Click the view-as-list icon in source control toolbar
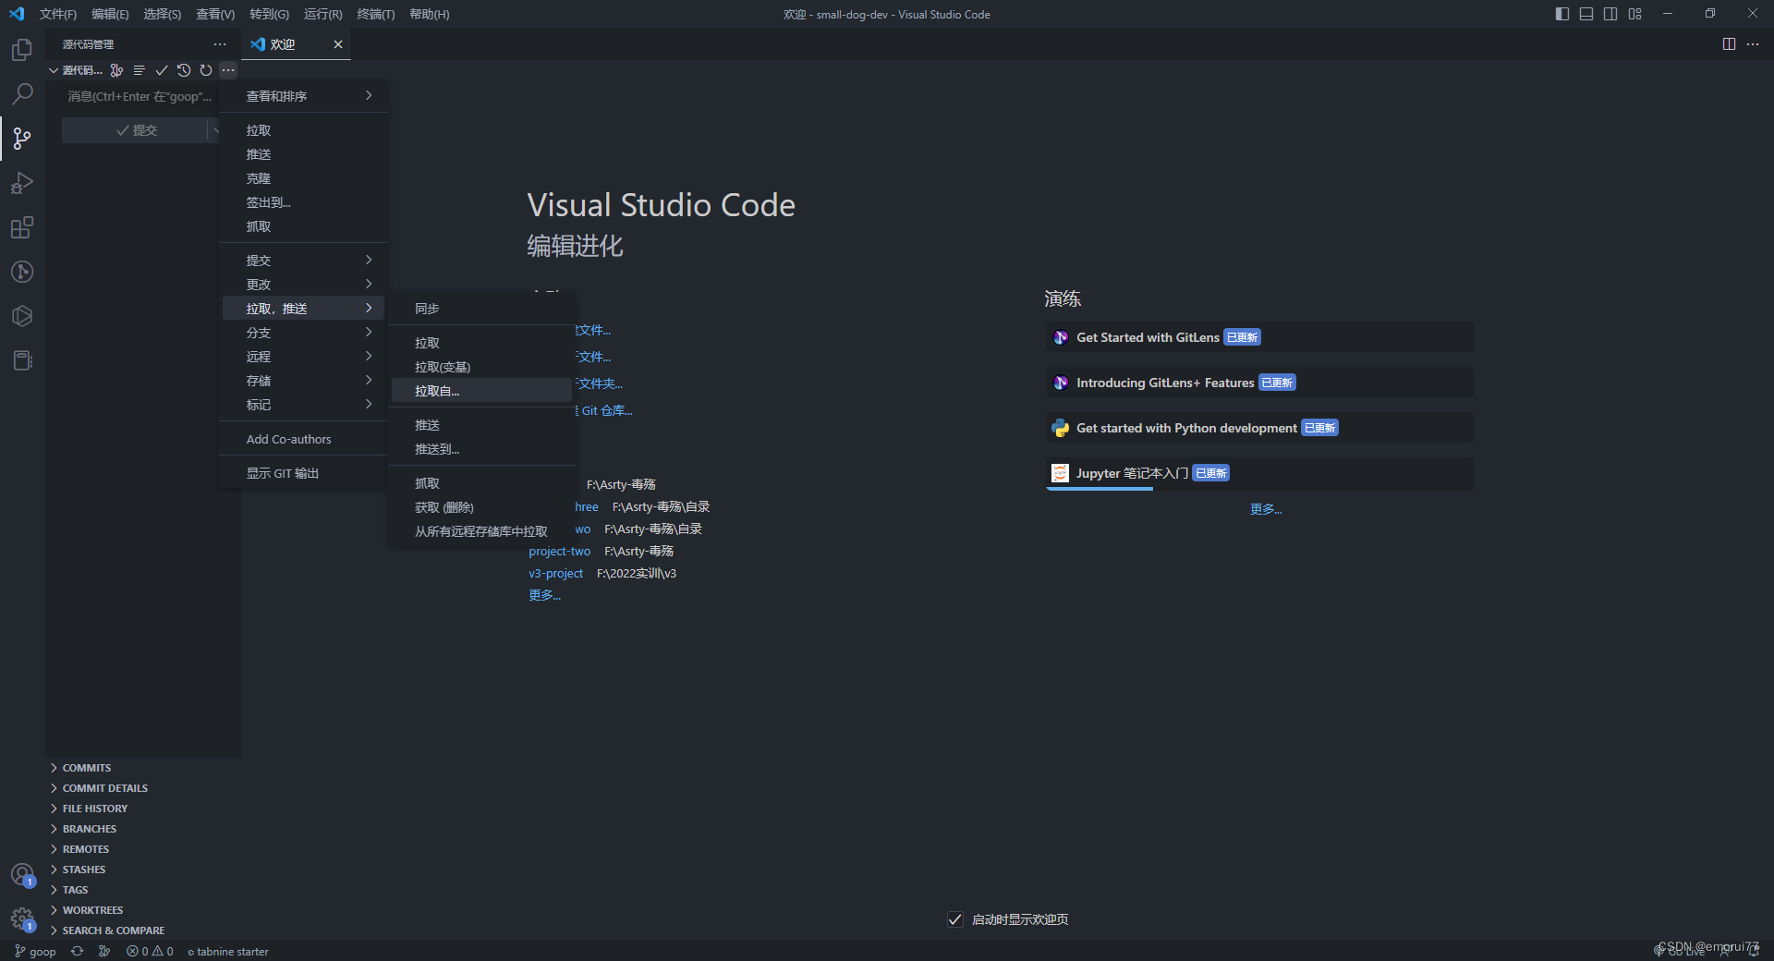This screenshot has width=1774, height=961. point(139,70)
